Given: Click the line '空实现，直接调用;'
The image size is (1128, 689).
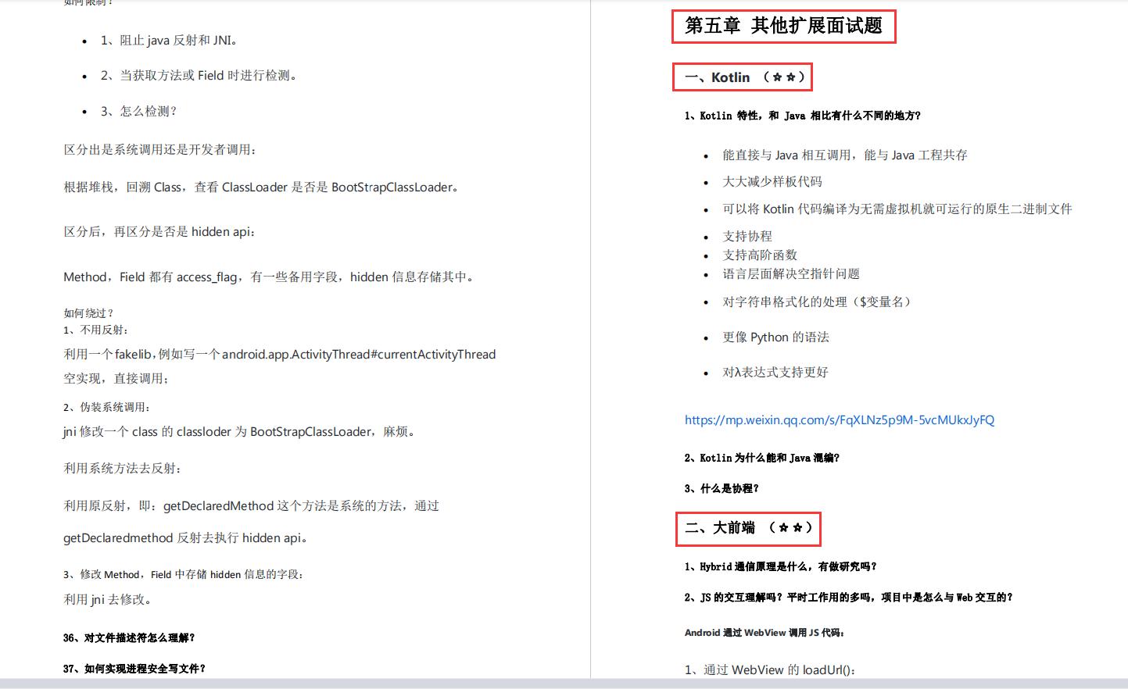Looking at the screenshot, I should coord(116,379).
